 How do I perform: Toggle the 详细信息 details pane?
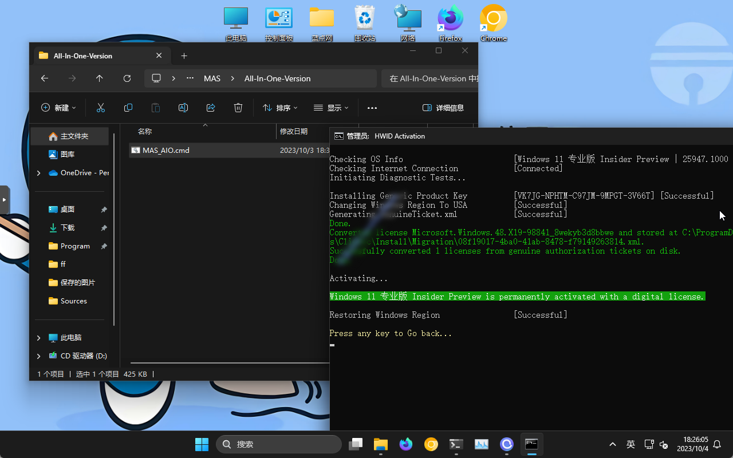click(x=443, y=108)
